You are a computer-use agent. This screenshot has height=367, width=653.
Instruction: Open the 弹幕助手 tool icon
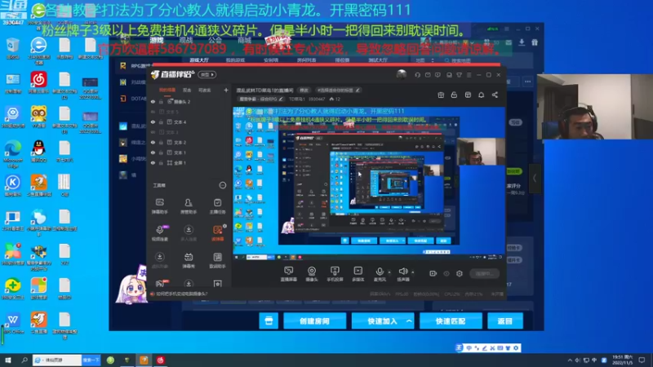click(x=159, y=202)
